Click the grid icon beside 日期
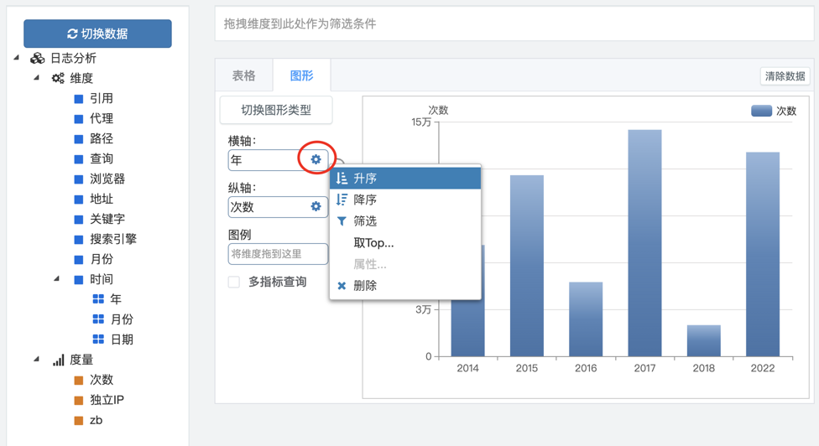The height and width of the screenshot is (446, 819). pyautogui.click(x=98, y=340)
